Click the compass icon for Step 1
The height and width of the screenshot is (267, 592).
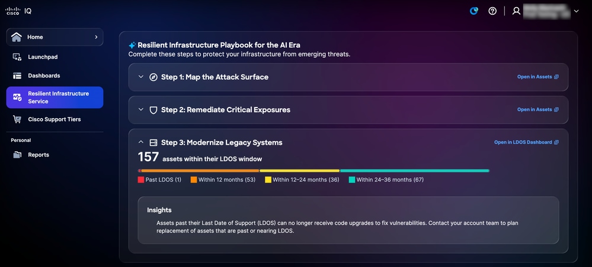pyautogui.click(x=153, y=77)
